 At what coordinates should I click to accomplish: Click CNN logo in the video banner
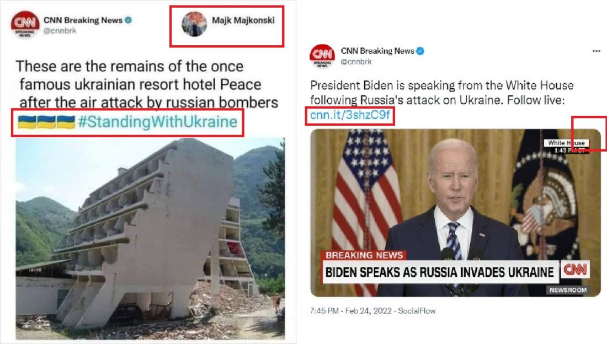coord(575,270)
